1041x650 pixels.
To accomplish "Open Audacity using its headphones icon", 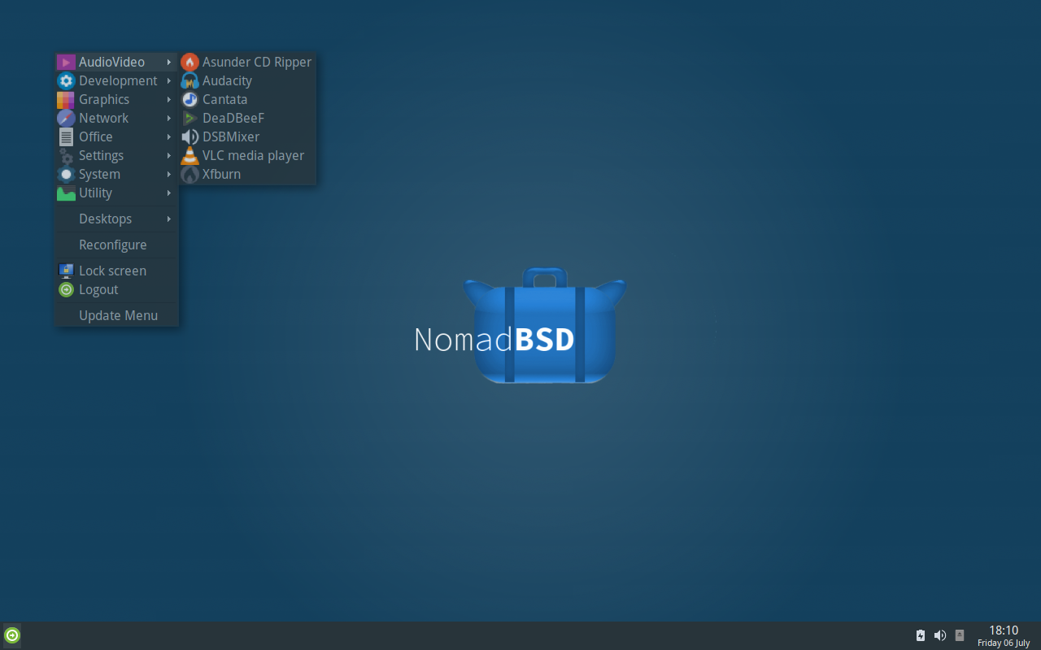I will [189, 80].
